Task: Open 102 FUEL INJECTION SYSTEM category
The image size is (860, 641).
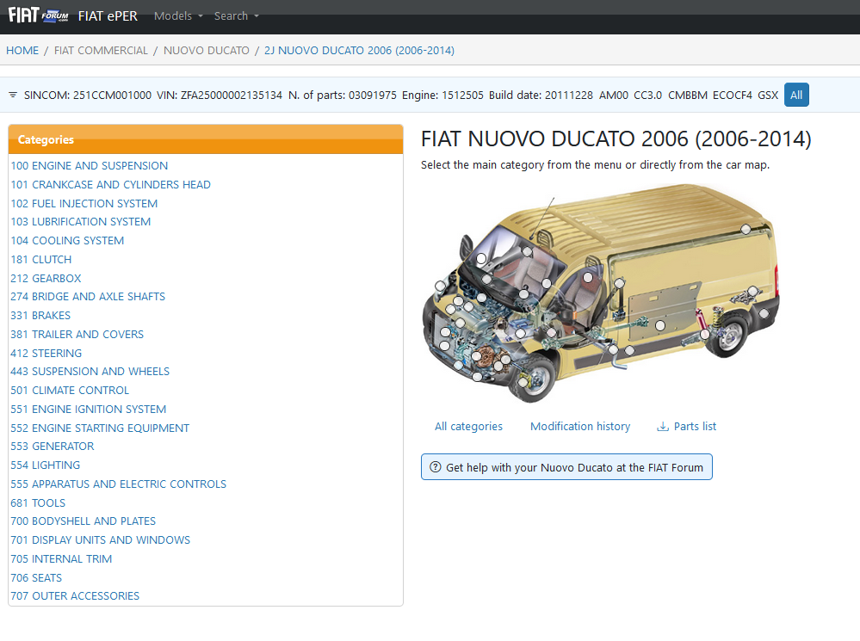Action: click(x=84, y=203)
